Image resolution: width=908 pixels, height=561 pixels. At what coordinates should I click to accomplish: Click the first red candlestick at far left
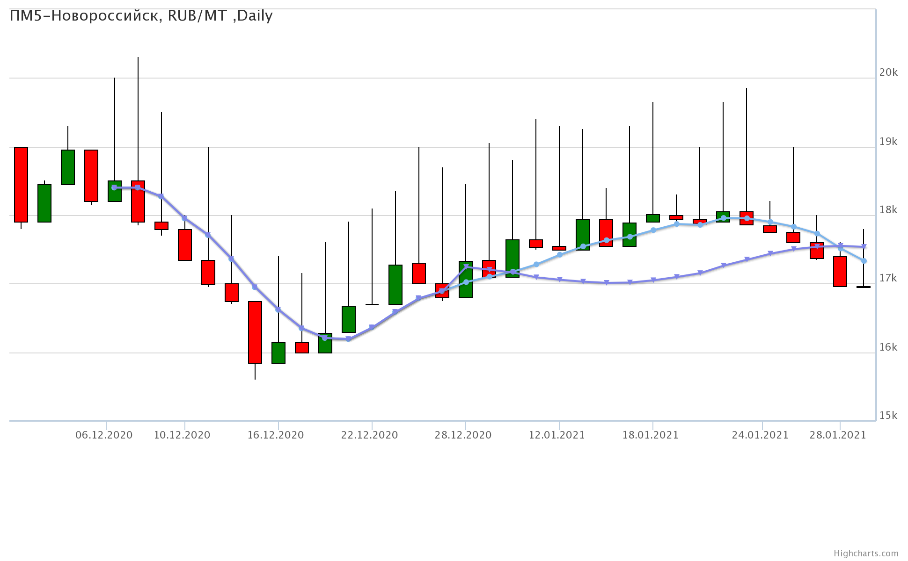(x=21, y=185)
